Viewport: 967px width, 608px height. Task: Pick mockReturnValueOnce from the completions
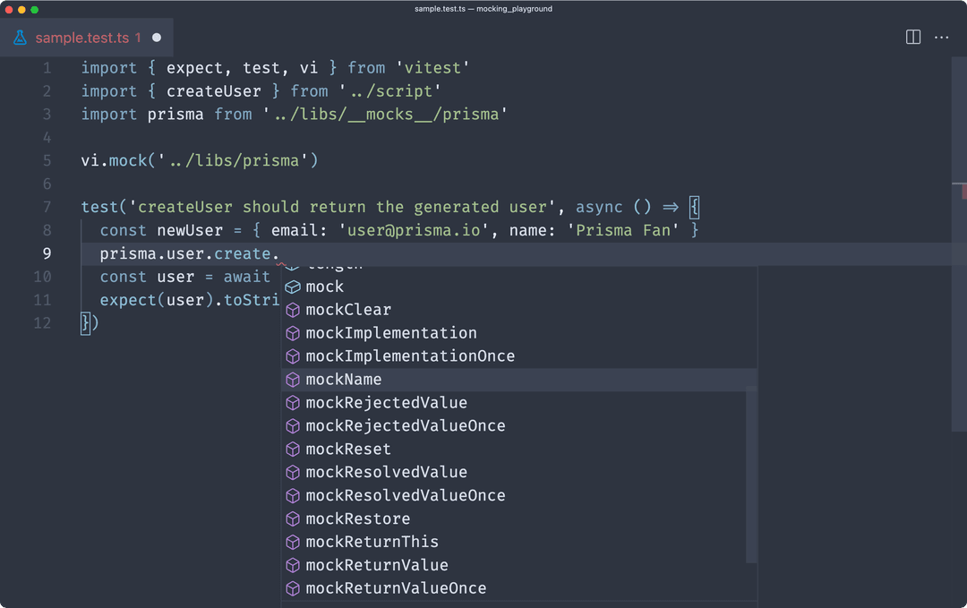396,588
